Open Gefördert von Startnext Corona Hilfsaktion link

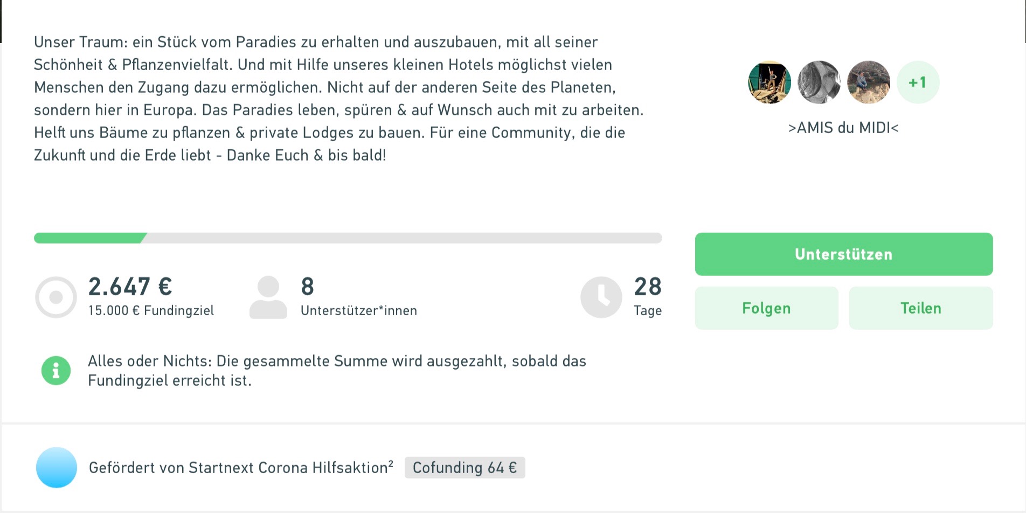pyautogui.click(x=241, y=468)
